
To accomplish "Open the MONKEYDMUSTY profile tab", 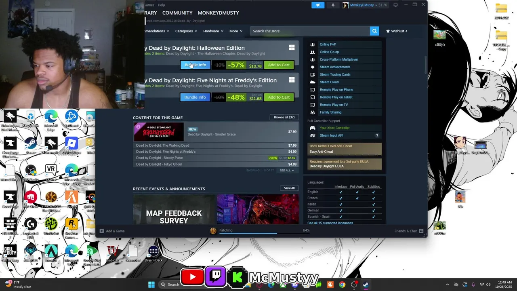I will (x=219, y=13).
